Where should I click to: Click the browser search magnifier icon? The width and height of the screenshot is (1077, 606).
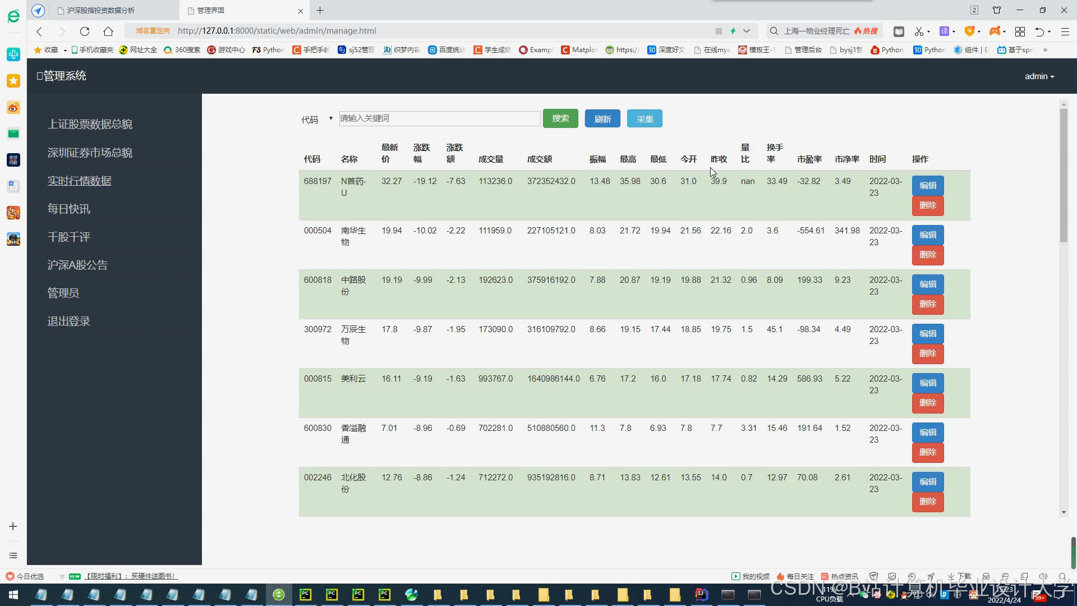(774, 31)
